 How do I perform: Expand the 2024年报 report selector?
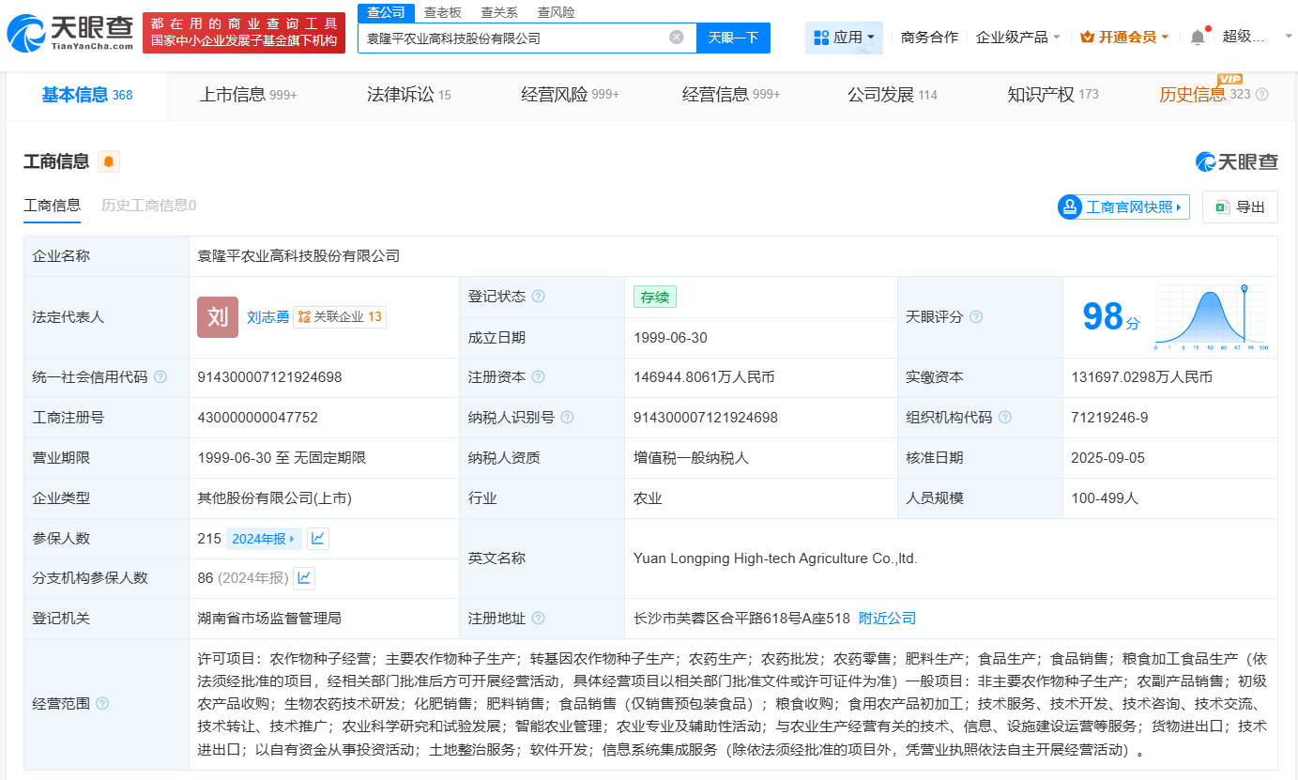click(x=264, y=539)
